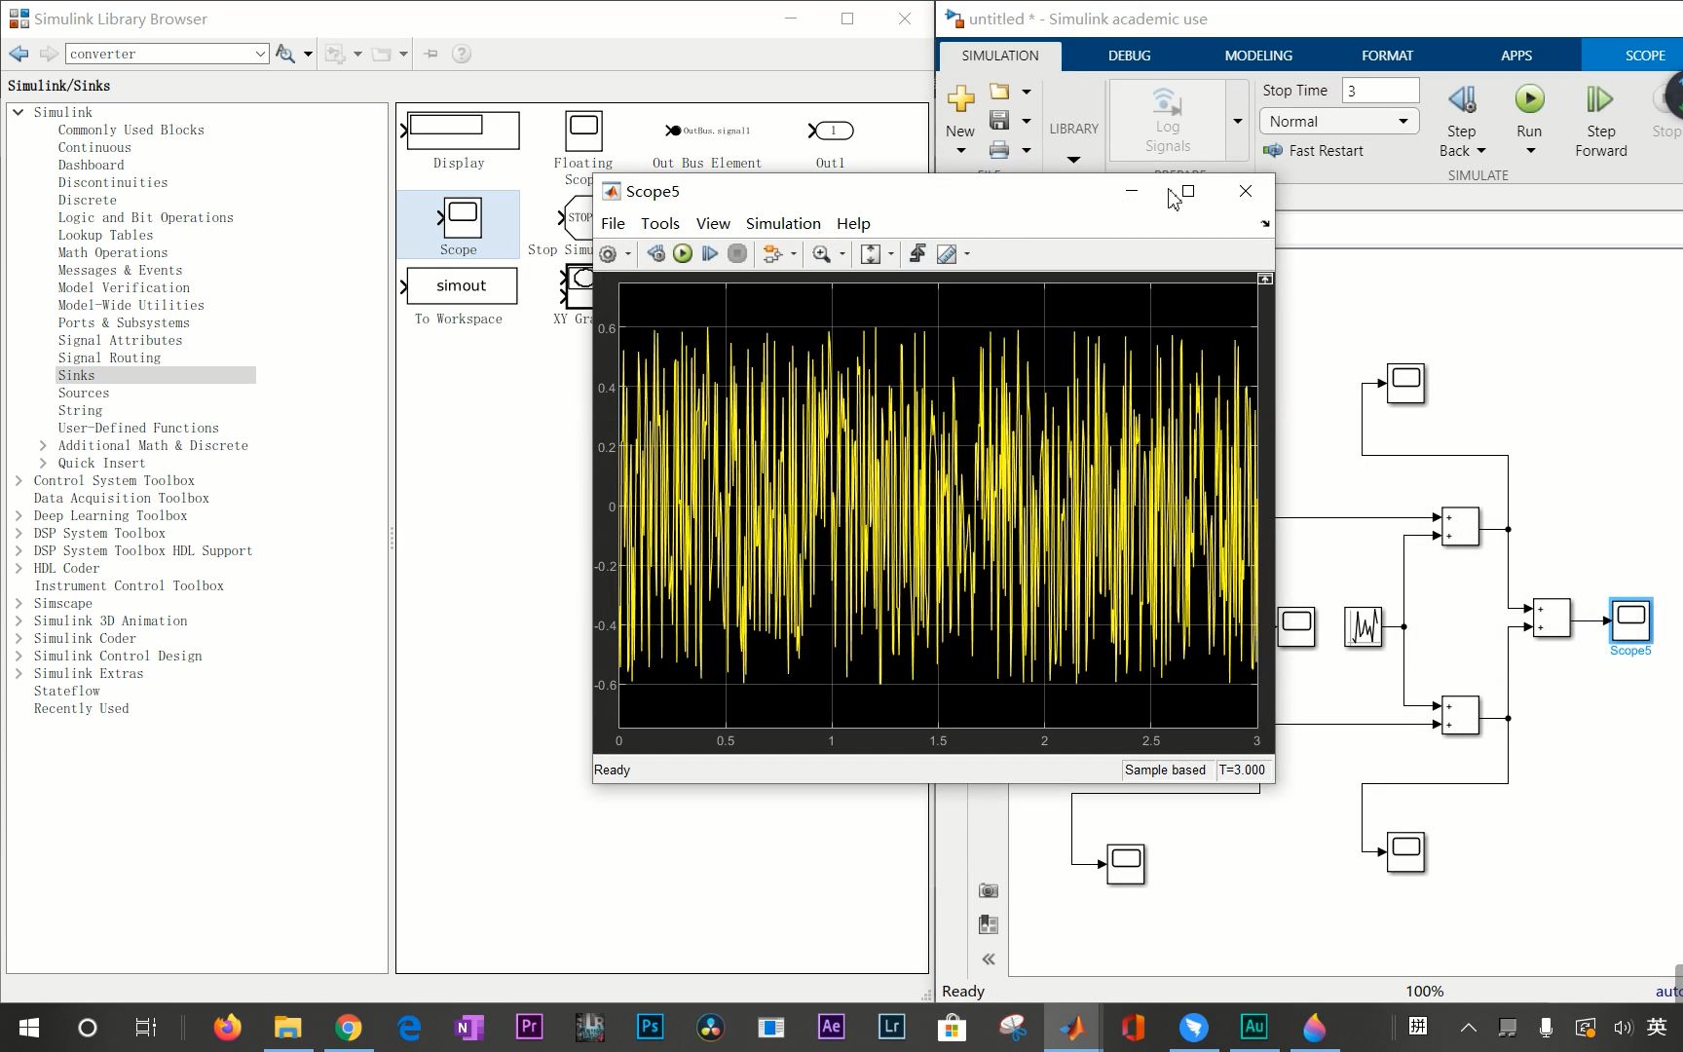Viewport: 1683px width, 1052px height.
Task: Open cursor measurements ruler in Scope5
Action: [946, 254]
